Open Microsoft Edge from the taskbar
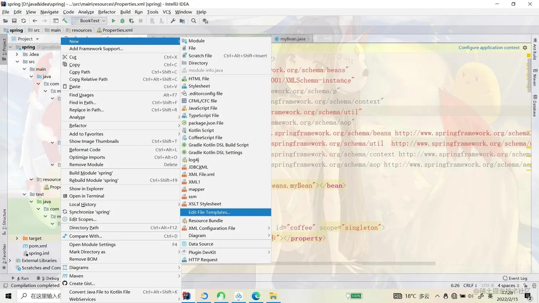The image size is (539, 303). [256, 296]
